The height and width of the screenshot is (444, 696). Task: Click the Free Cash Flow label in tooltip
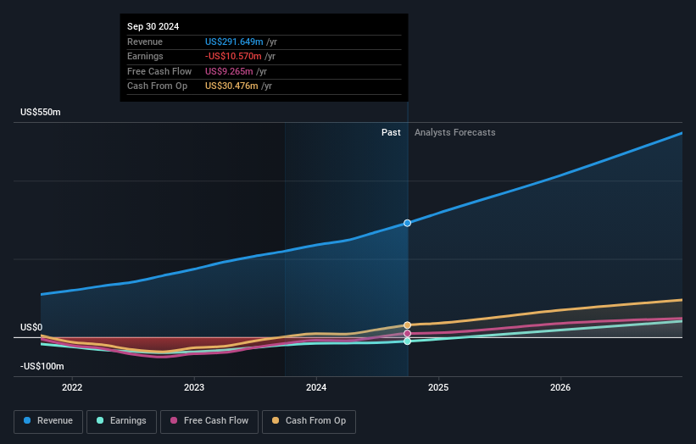tap(159, 71)
